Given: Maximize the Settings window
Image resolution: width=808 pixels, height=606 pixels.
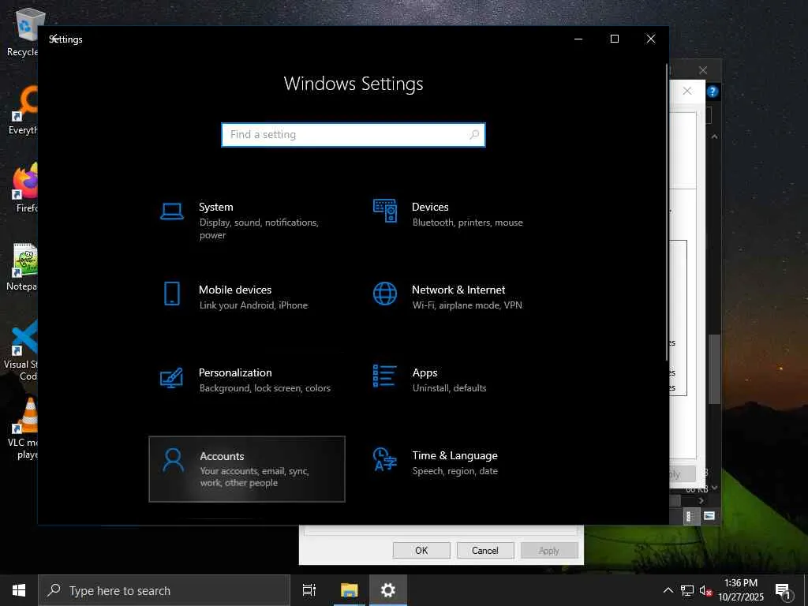Looking at the screenshot, I should 615,39.
